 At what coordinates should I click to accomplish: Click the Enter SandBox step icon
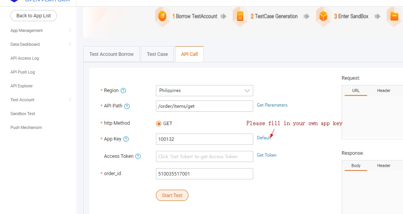(x=323, y=17)
